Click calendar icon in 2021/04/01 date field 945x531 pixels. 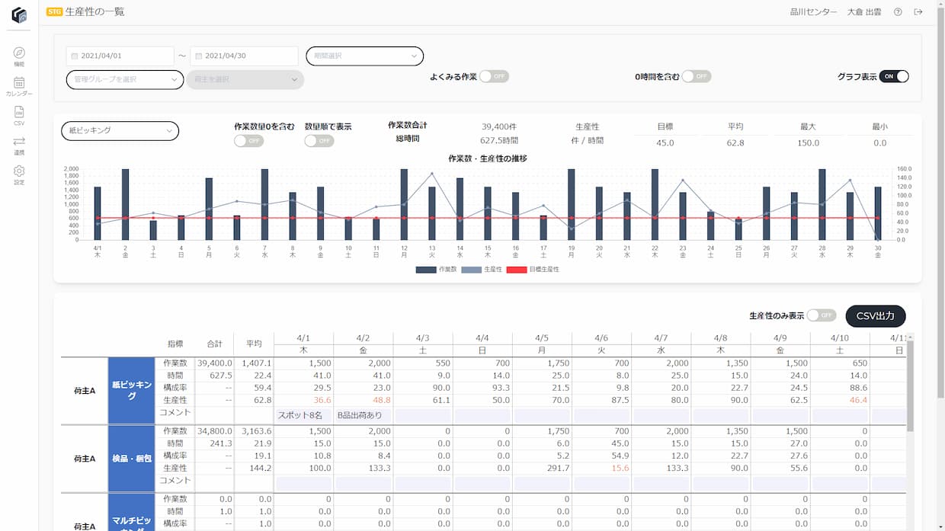coord(74,56)
